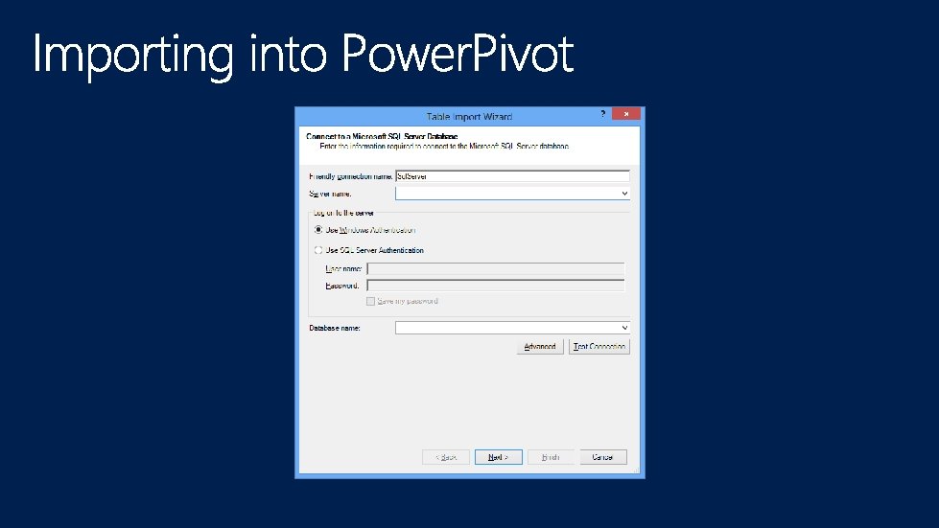Click the help question mark icon

coord(603,114)
